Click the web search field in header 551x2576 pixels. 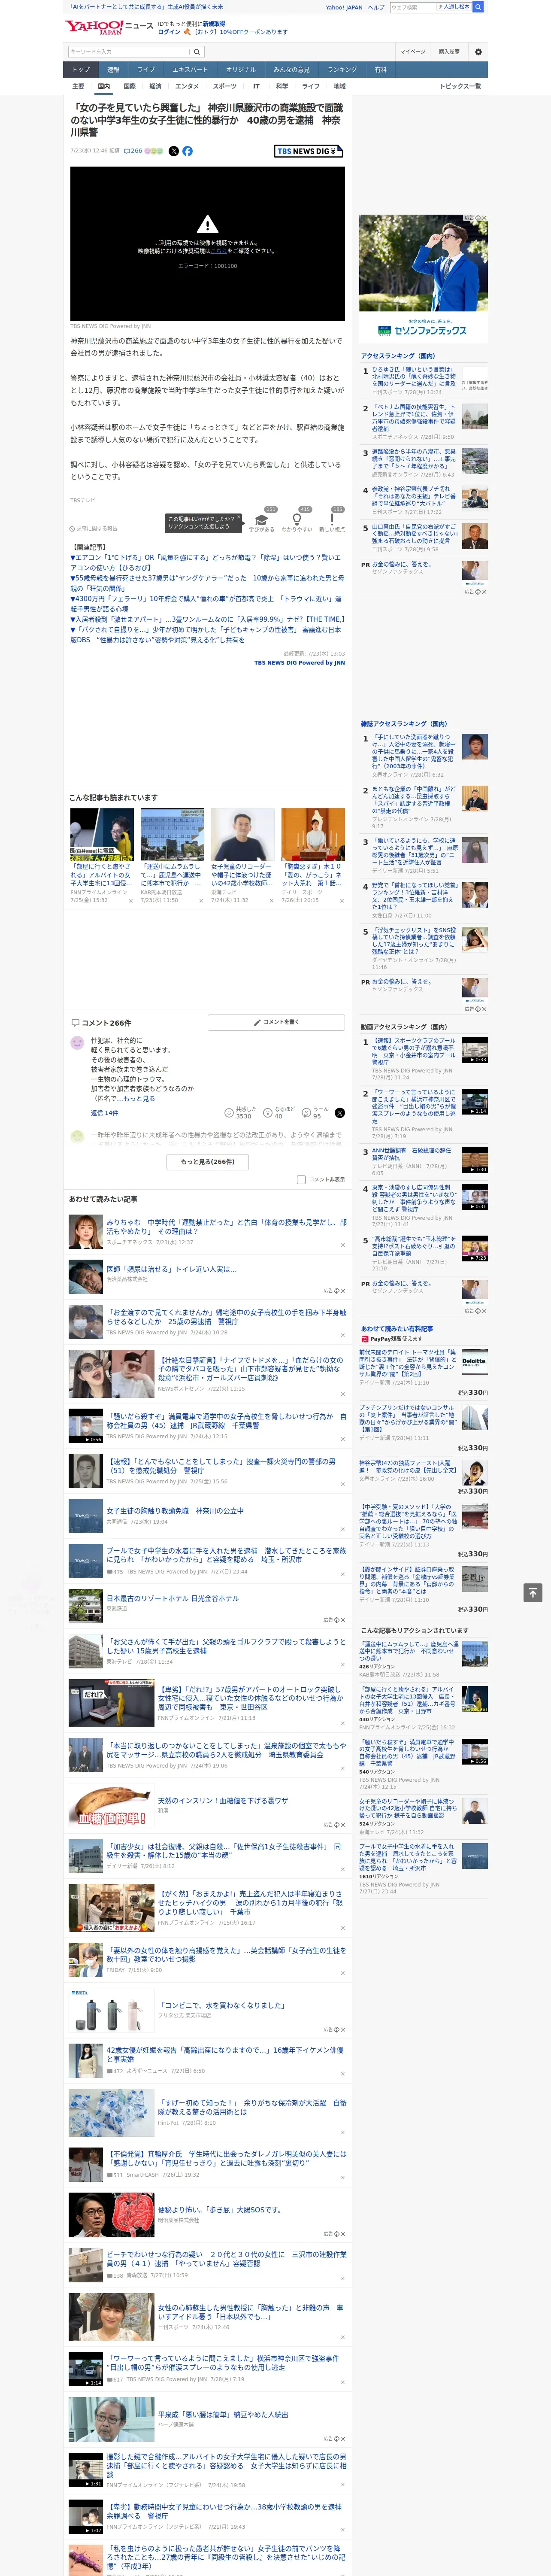click(x=412, y=7)
